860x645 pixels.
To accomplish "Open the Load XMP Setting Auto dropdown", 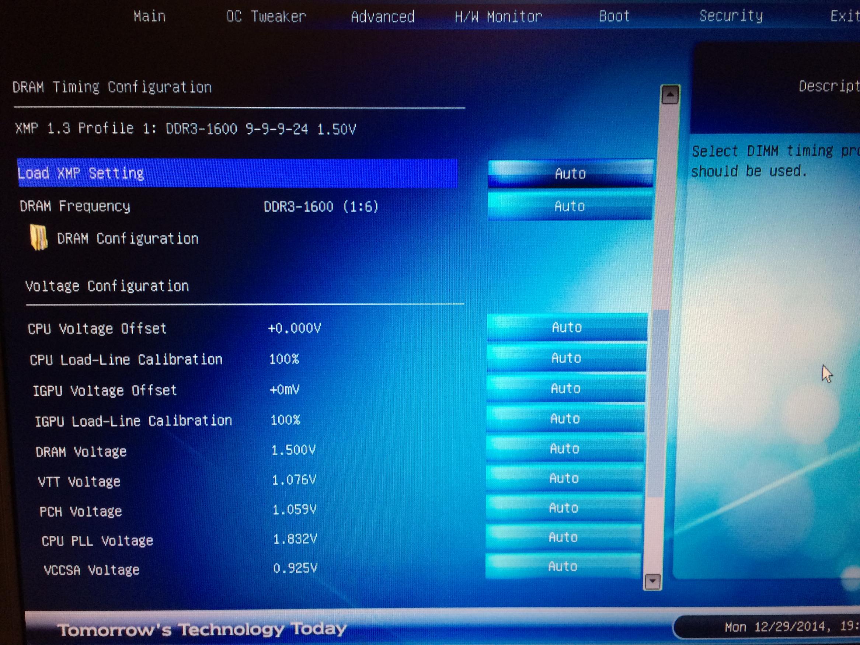I will coord(570,173).
